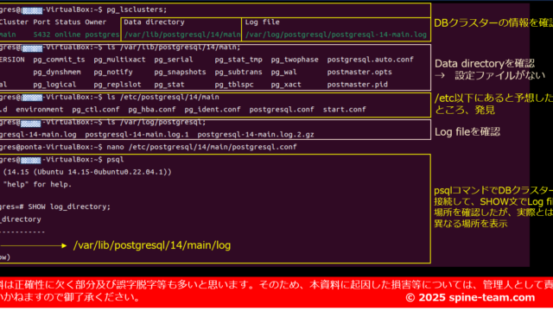Select the 'SHOW log_directory;' statement
The image size is (553, 311).
coord(69,206)
